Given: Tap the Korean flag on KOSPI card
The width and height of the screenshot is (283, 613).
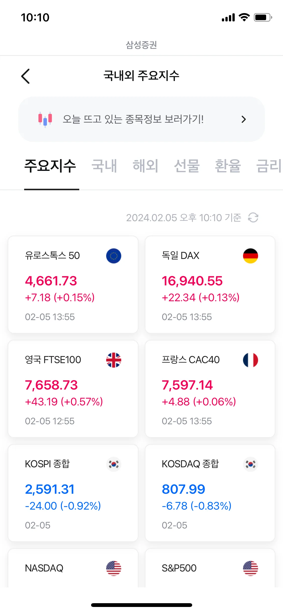Looking at the screenshot, I should click(x=114, y=464).
